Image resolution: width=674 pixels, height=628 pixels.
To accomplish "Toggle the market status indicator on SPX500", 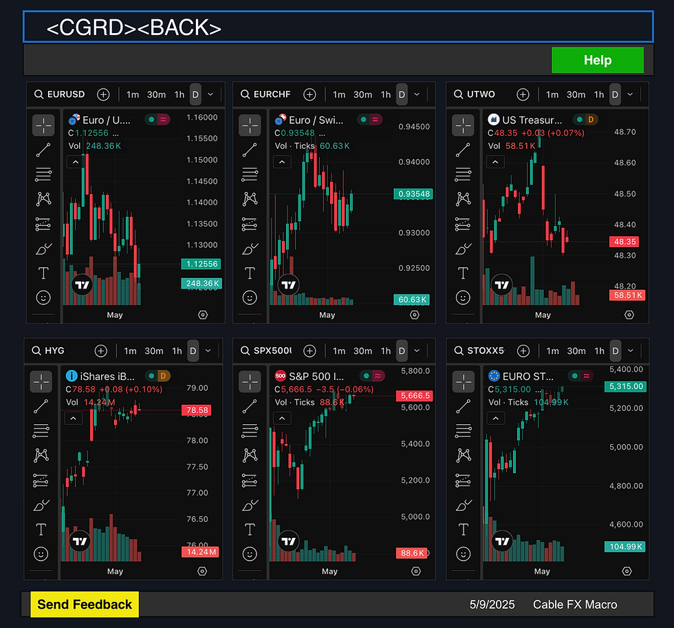I will click(x=366, y=376).
